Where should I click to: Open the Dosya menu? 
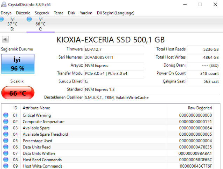6,13
